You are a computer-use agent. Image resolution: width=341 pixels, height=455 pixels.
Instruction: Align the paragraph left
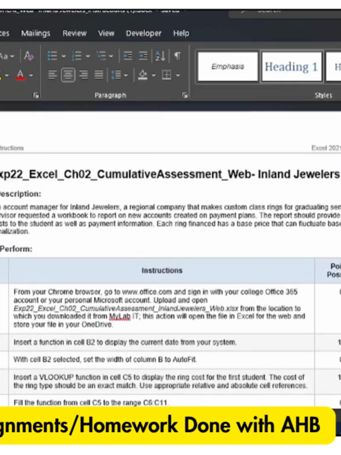click(53, 75)
